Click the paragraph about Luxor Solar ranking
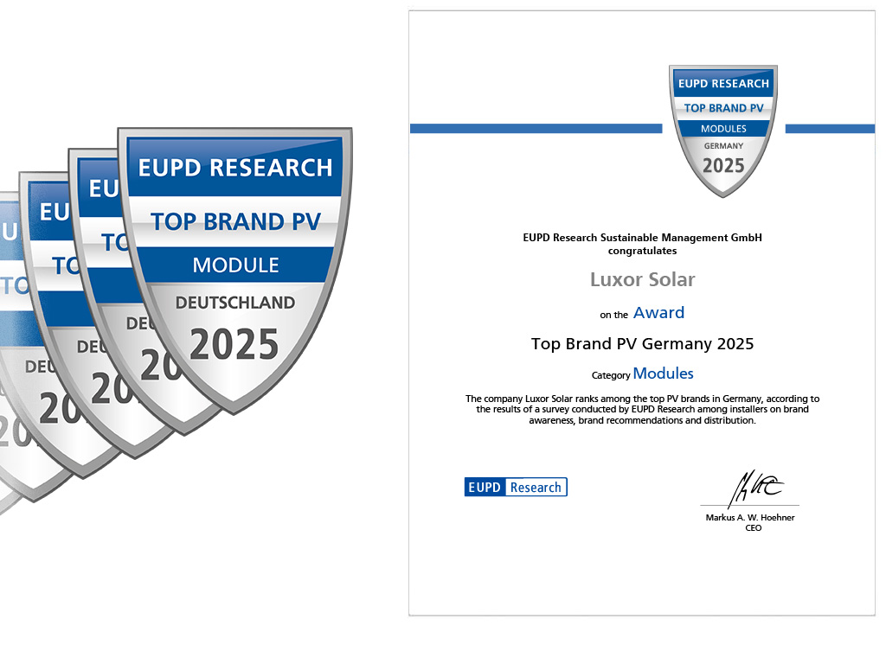This screenshot has width=886, height=664. pos(643,409)
